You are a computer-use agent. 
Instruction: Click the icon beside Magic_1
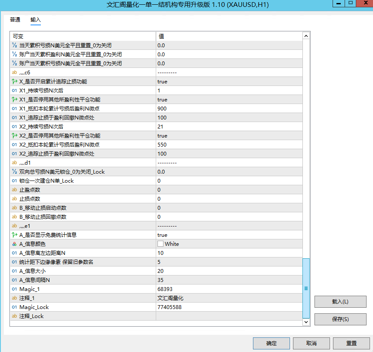[15, 289]
